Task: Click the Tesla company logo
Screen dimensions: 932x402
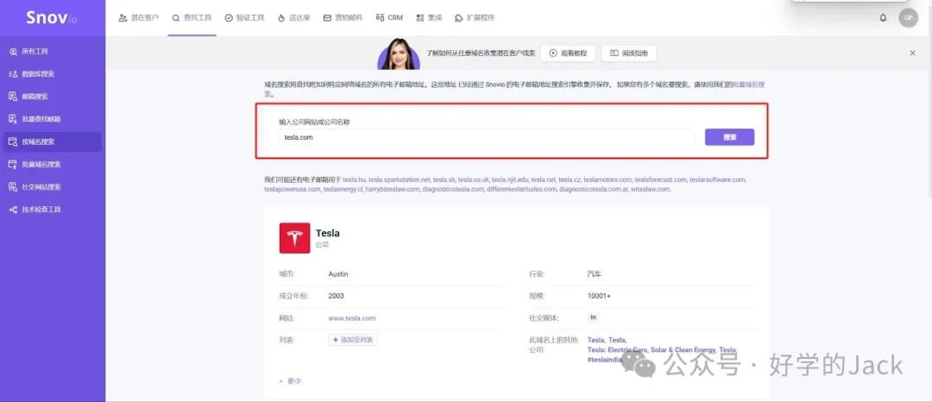Action: [294, 238]
